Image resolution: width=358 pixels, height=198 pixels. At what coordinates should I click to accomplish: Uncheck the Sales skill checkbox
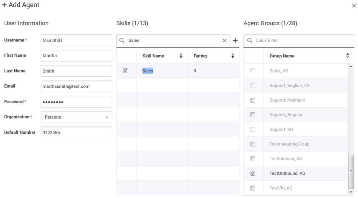[x=126, y=71]
